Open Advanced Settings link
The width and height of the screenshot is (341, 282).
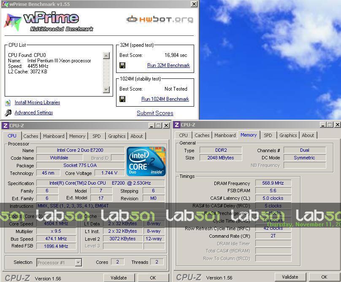34,113
